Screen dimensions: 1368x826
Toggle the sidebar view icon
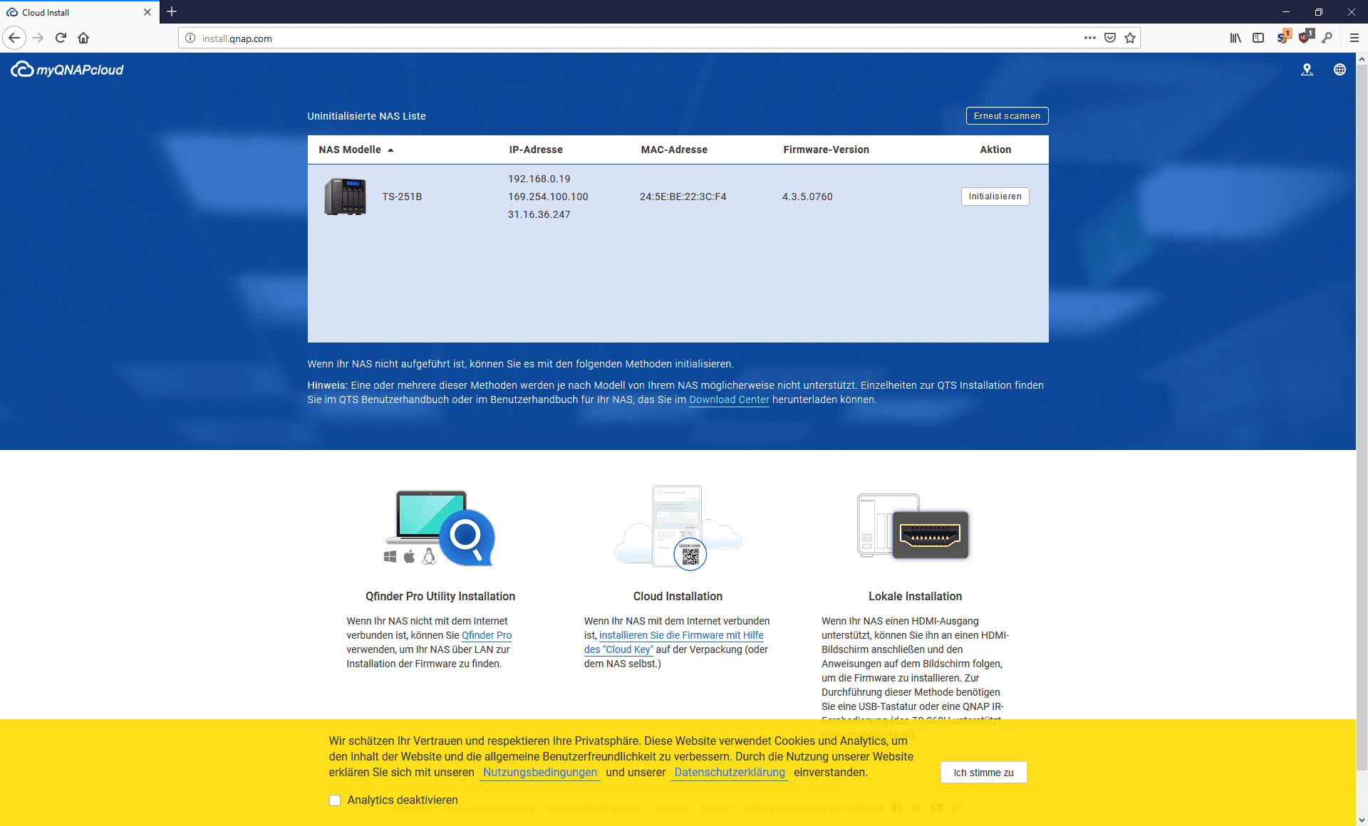pyautogui.click(x=1258, y=38)
